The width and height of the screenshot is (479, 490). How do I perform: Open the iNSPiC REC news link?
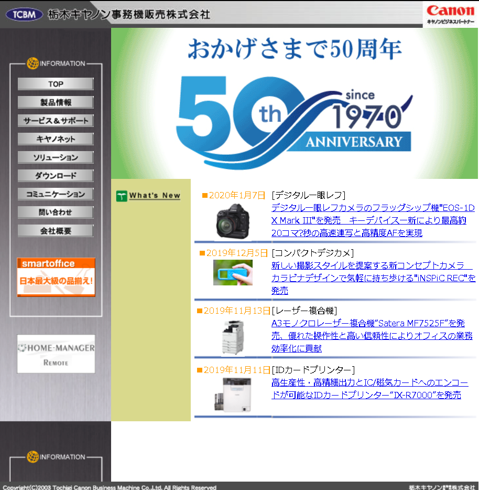click(373, 278)
